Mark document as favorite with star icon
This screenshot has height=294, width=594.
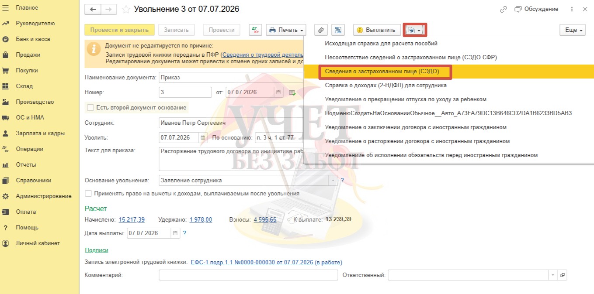[126, 9]
